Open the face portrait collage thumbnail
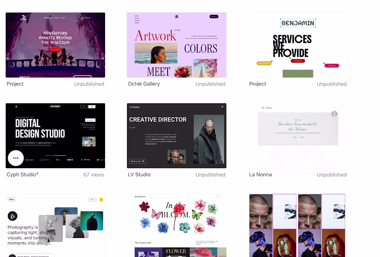The height and width of the screenshot is (257, 380). click(298, 225)
